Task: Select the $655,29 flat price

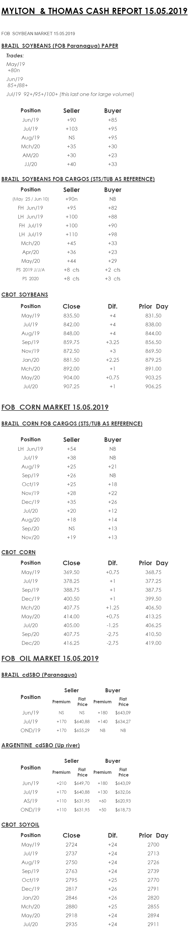Action: (82, 730)
